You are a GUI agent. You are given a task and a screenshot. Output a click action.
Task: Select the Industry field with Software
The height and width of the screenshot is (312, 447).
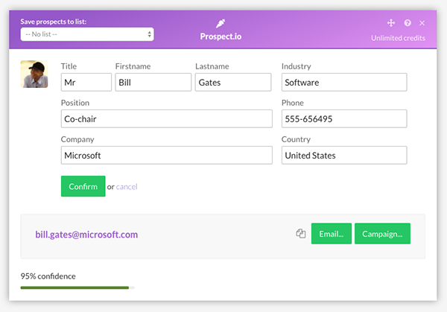(344, 83)
